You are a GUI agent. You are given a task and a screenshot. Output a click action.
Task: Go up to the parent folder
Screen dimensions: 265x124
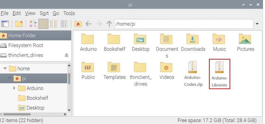tap(109, 24)
